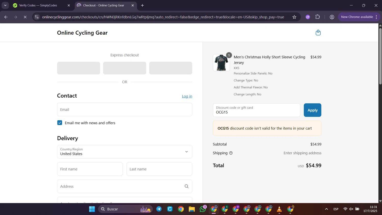Open a new browser tab
Image resolution: width=382 pixels, height=215 pixels.
(x=142, y=5)
